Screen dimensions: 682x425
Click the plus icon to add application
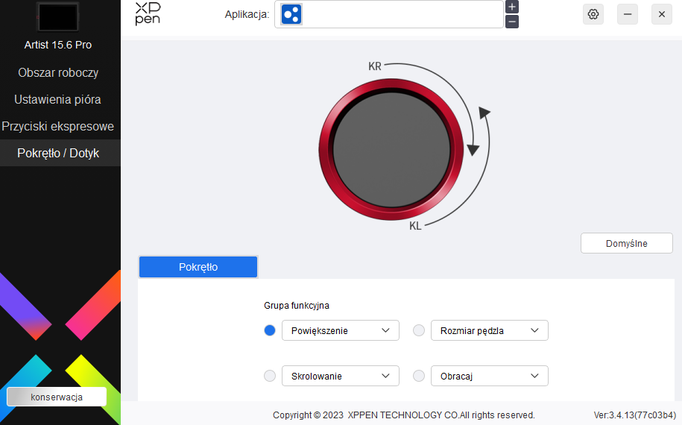click(512, 7)
